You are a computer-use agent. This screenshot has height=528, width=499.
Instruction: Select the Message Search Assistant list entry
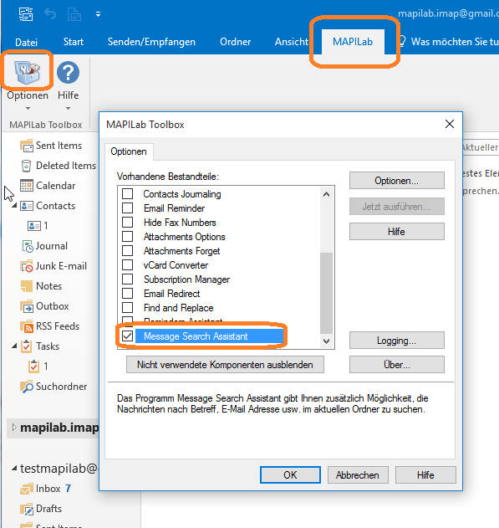210,336
